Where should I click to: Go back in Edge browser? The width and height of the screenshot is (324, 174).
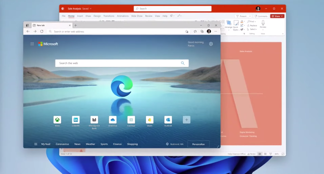click(x=28, y=31)
